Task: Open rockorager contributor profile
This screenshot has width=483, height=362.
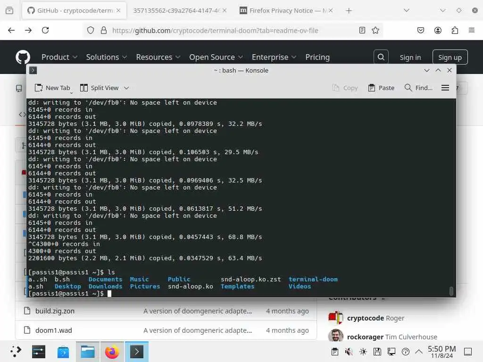Action: (366, 337)
